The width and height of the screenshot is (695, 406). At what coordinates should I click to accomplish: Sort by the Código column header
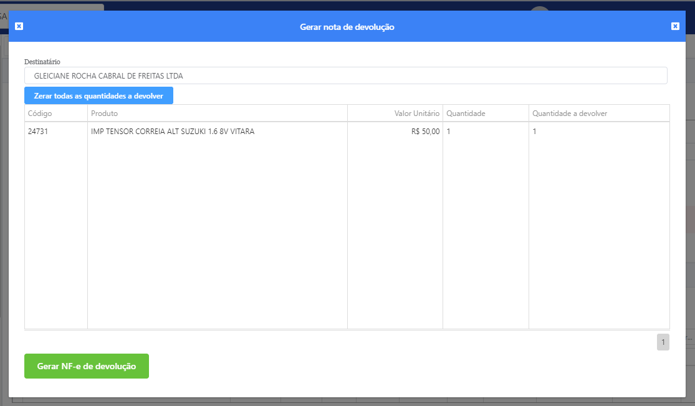point(40,114)
